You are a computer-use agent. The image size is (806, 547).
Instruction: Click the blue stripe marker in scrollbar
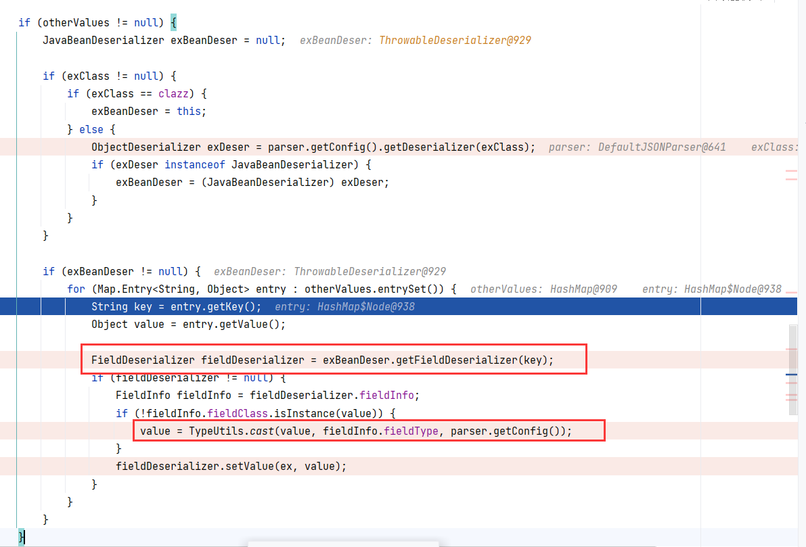pyautogui.click(x=792, y=374)
